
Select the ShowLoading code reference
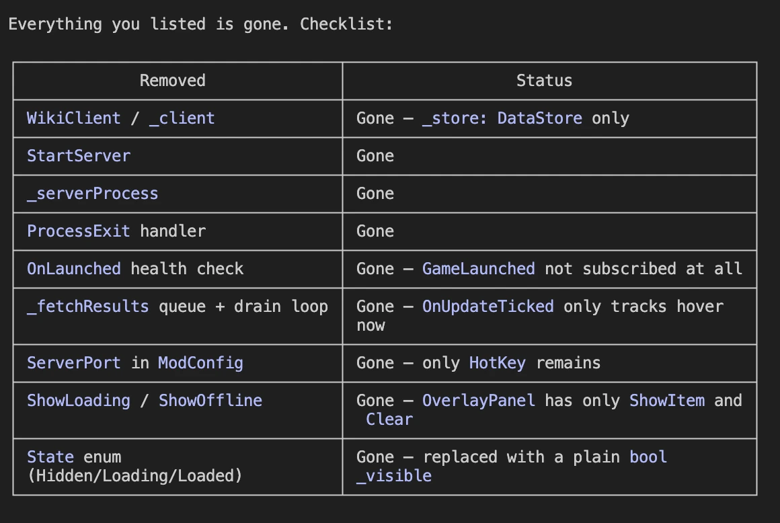point(79,401)
